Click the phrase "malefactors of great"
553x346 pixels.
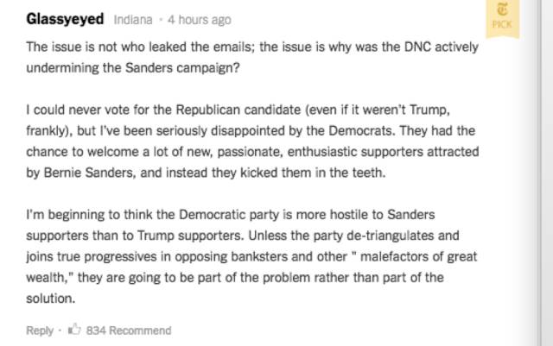[x=419, y=256]
